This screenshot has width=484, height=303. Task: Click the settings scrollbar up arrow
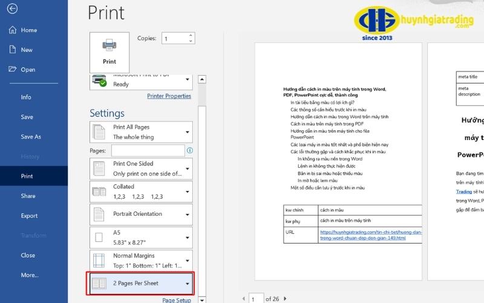[x=202, y=79]
